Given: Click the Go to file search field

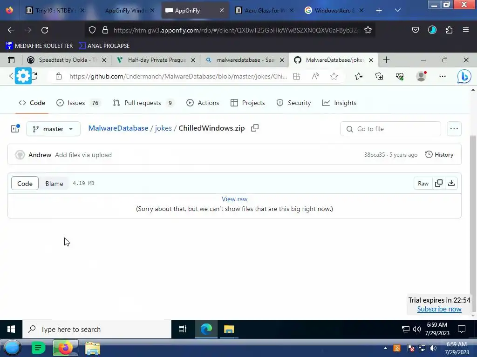Looking at the screenshot, I should [390, 129].
